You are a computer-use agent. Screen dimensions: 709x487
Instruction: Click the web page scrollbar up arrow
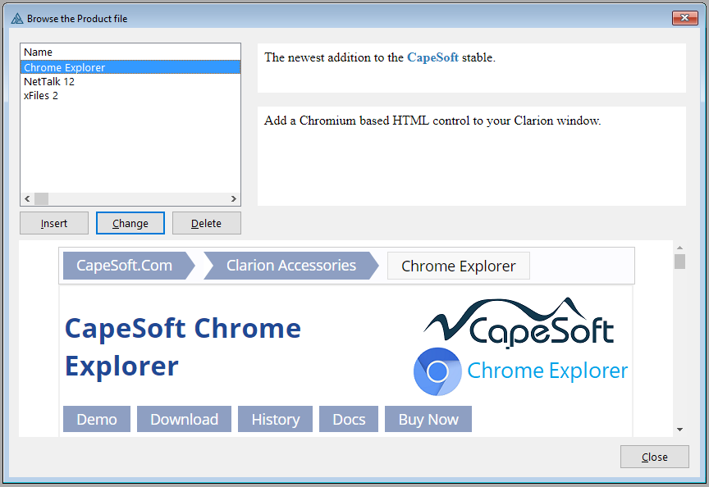point(679,247)
